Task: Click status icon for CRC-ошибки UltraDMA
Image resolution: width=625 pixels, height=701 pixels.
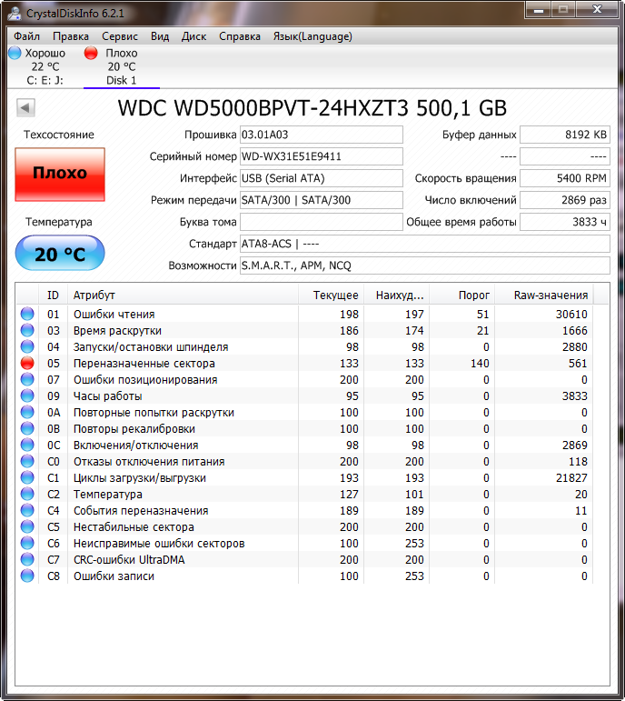Action: 27,559
